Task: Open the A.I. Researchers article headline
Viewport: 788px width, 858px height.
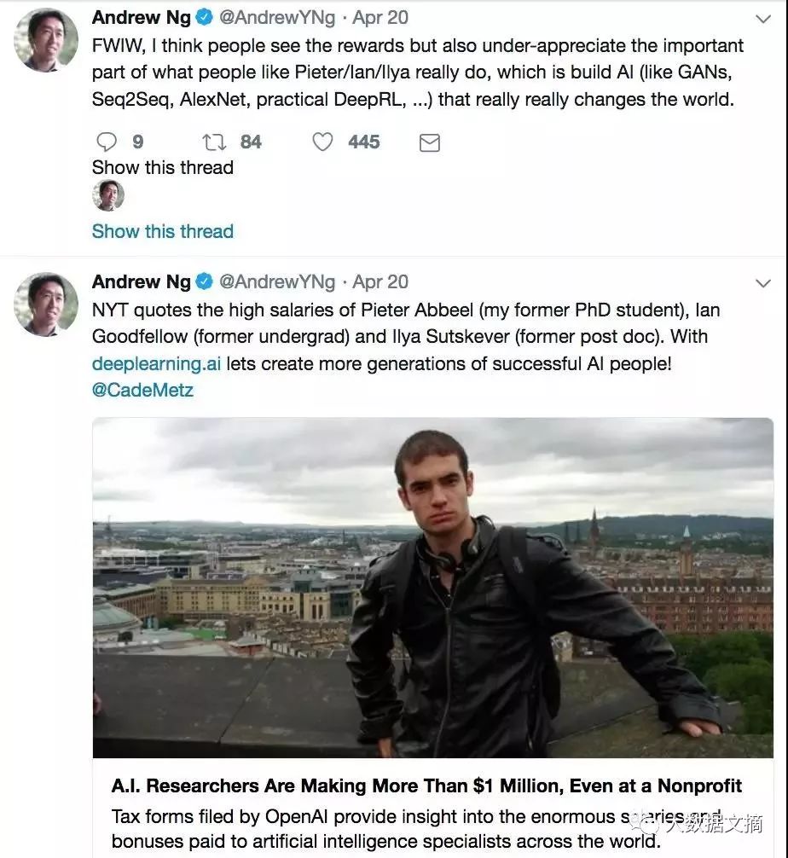Action: 426,786
